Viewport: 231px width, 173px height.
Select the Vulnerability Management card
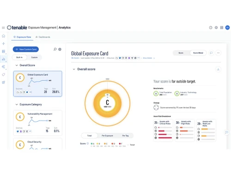point(38,123)
